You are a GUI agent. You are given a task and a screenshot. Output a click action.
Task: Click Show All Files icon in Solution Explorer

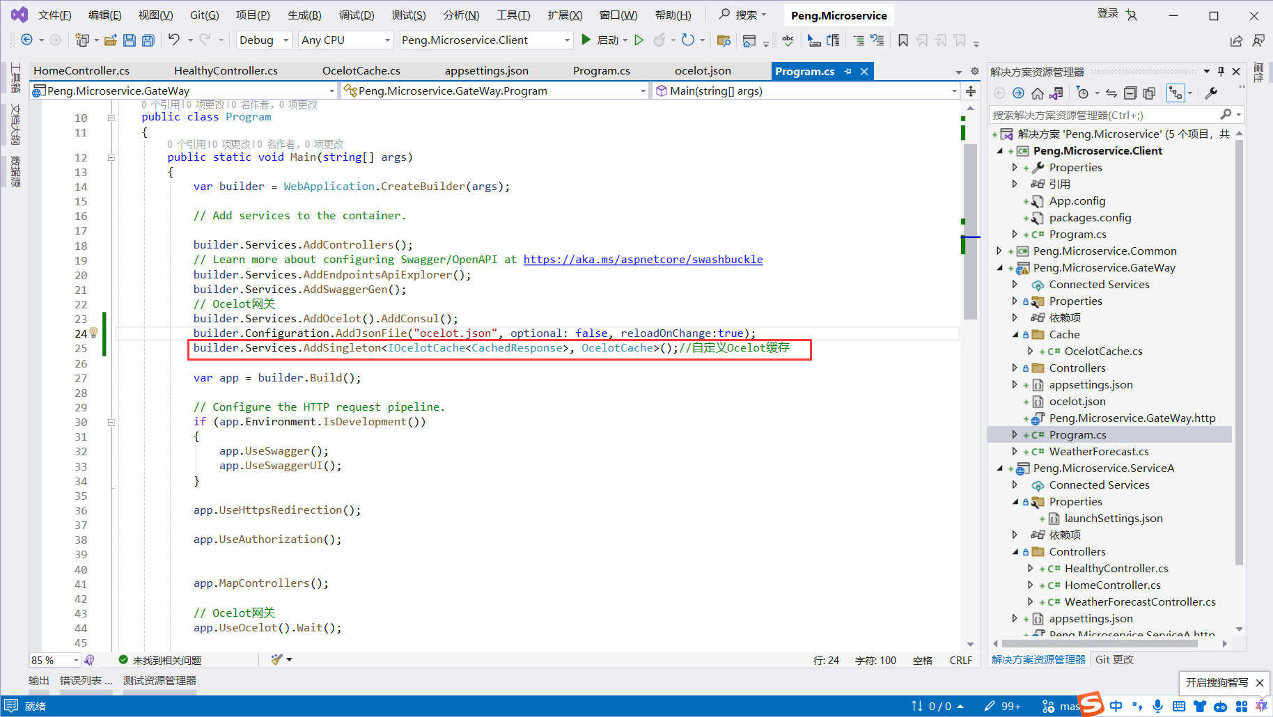1149,93
